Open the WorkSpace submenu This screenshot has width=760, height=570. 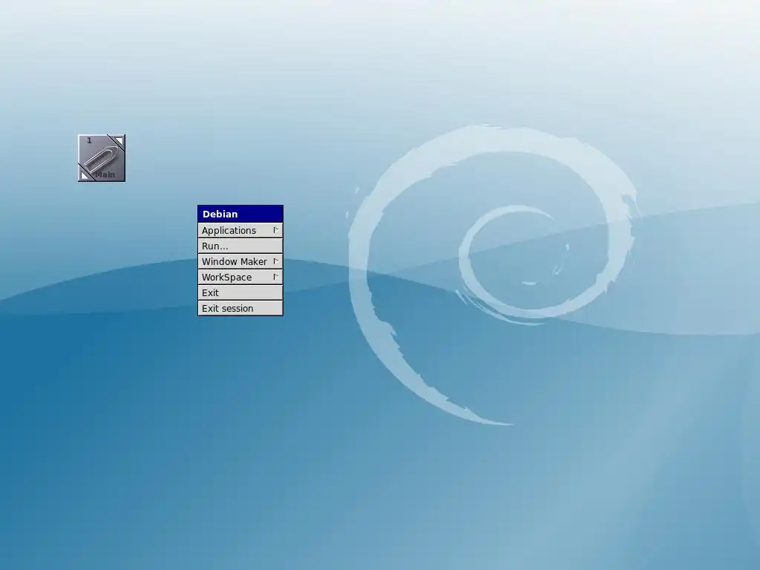[x=240, y=278]
